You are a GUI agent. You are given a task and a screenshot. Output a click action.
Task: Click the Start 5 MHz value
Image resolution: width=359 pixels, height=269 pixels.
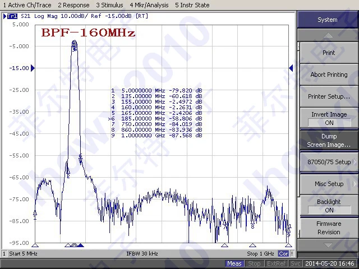pos(23,253)
